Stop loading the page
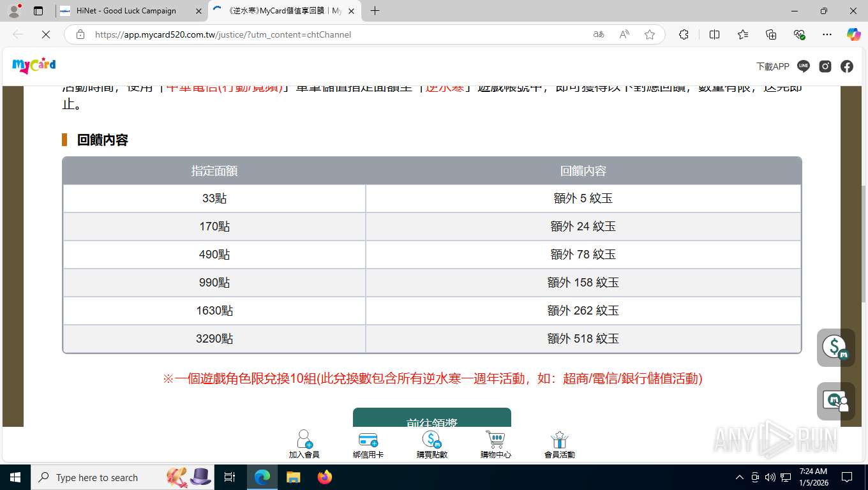This screenshot has height=490, width=868. click(x=45, y=34)
